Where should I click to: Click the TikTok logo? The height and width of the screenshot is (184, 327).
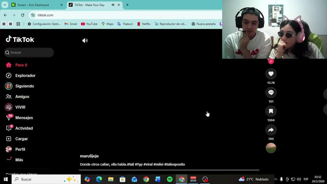20,39
